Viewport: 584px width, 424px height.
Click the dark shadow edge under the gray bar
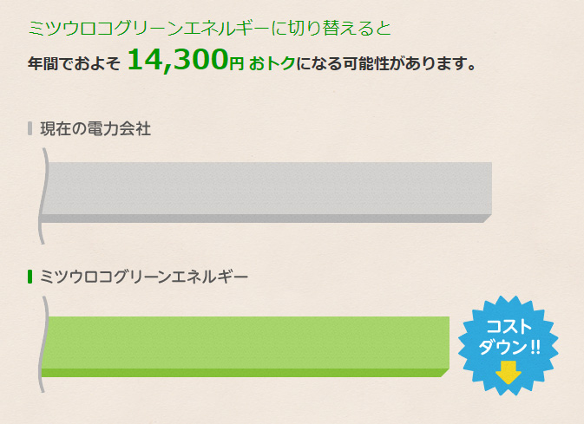tap(260, 219)
